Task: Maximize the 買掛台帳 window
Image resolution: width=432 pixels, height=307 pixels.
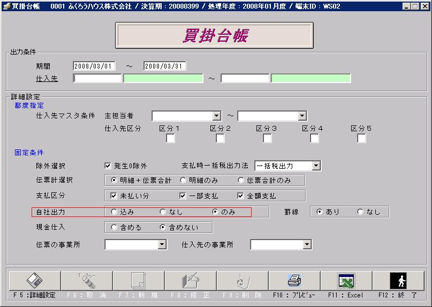Action: click(415, 6)
